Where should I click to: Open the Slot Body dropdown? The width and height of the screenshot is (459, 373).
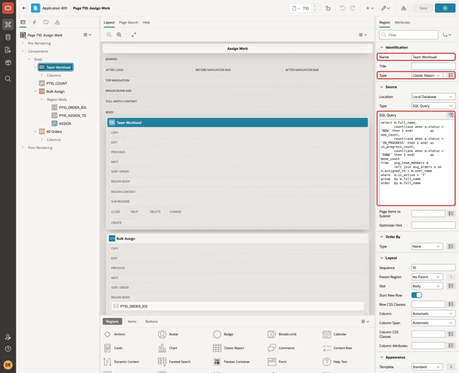click(427, 286)
